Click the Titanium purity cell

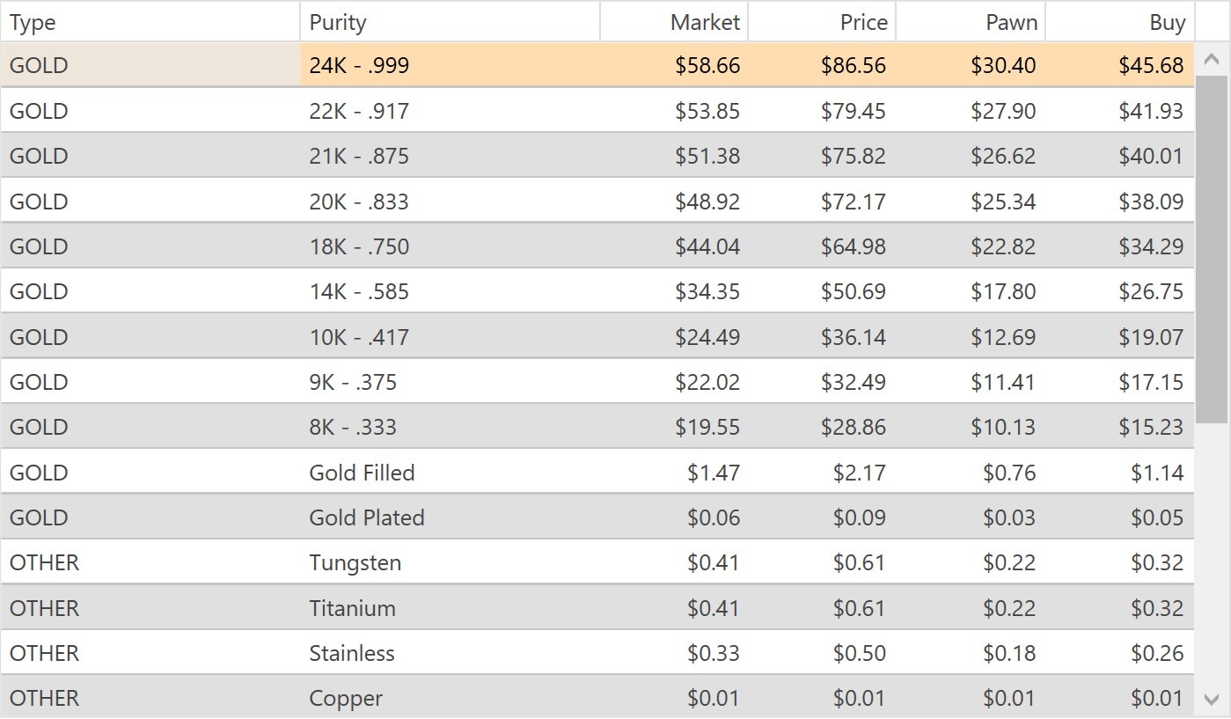(451, 608)
